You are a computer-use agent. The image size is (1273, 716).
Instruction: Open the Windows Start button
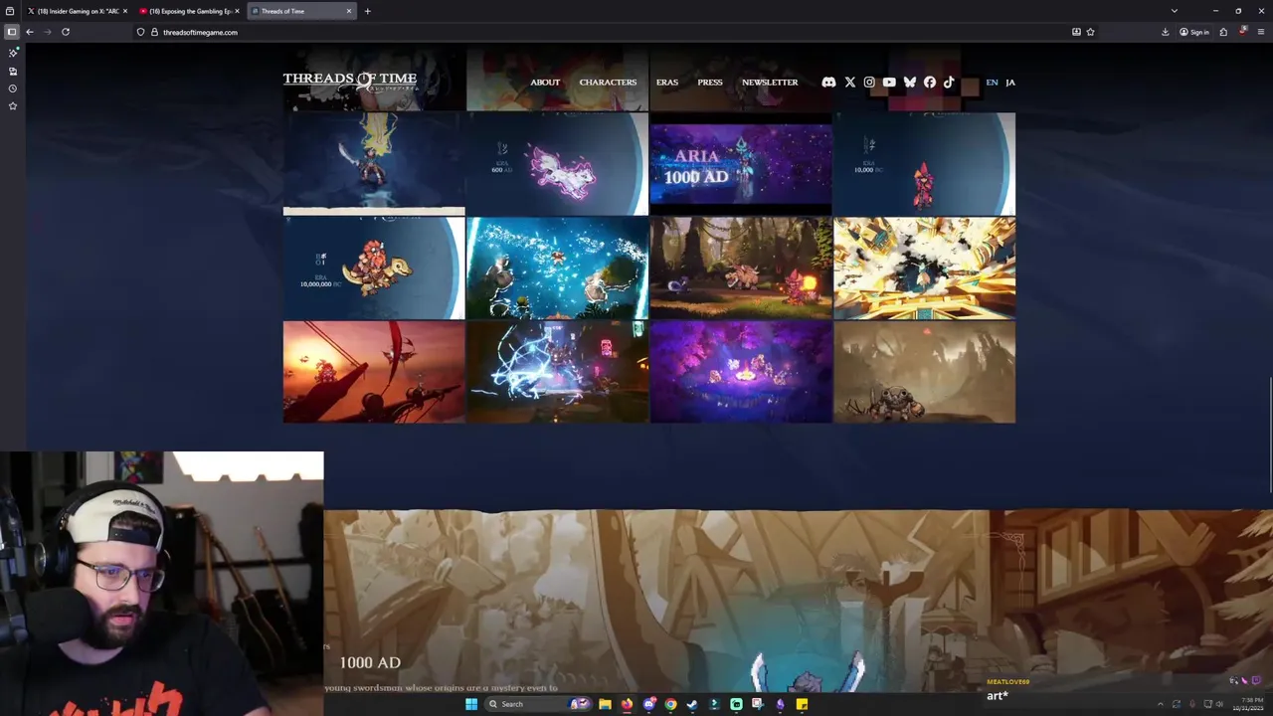point(471,704)
